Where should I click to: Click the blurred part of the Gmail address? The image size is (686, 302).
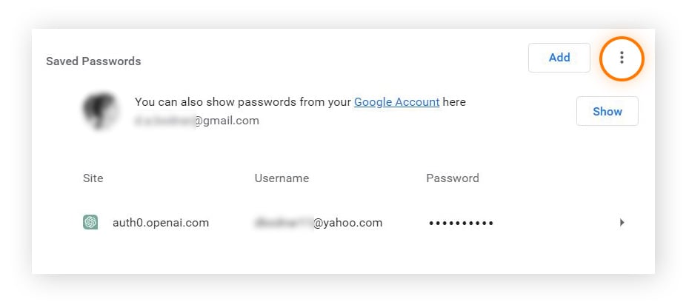point(164,121)
